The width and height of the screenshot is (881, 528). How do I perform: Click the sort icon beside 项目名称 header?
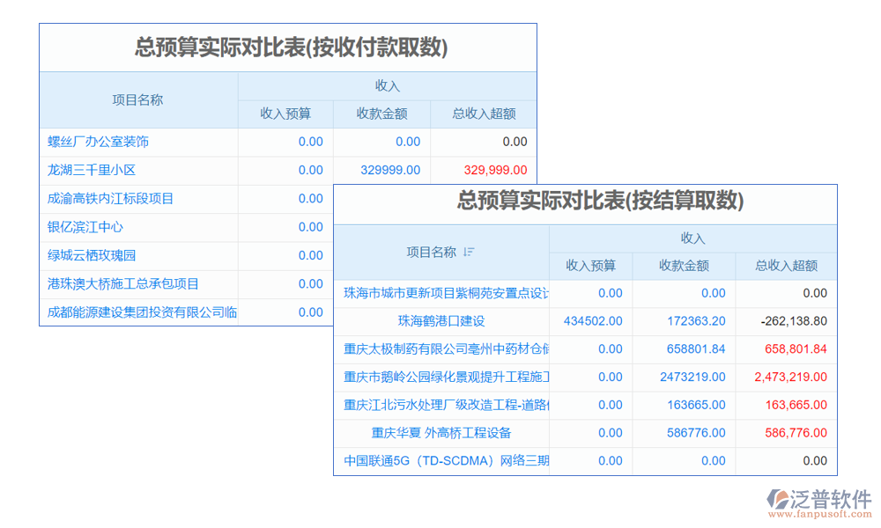pyautogui.click(x=469, y=253)
